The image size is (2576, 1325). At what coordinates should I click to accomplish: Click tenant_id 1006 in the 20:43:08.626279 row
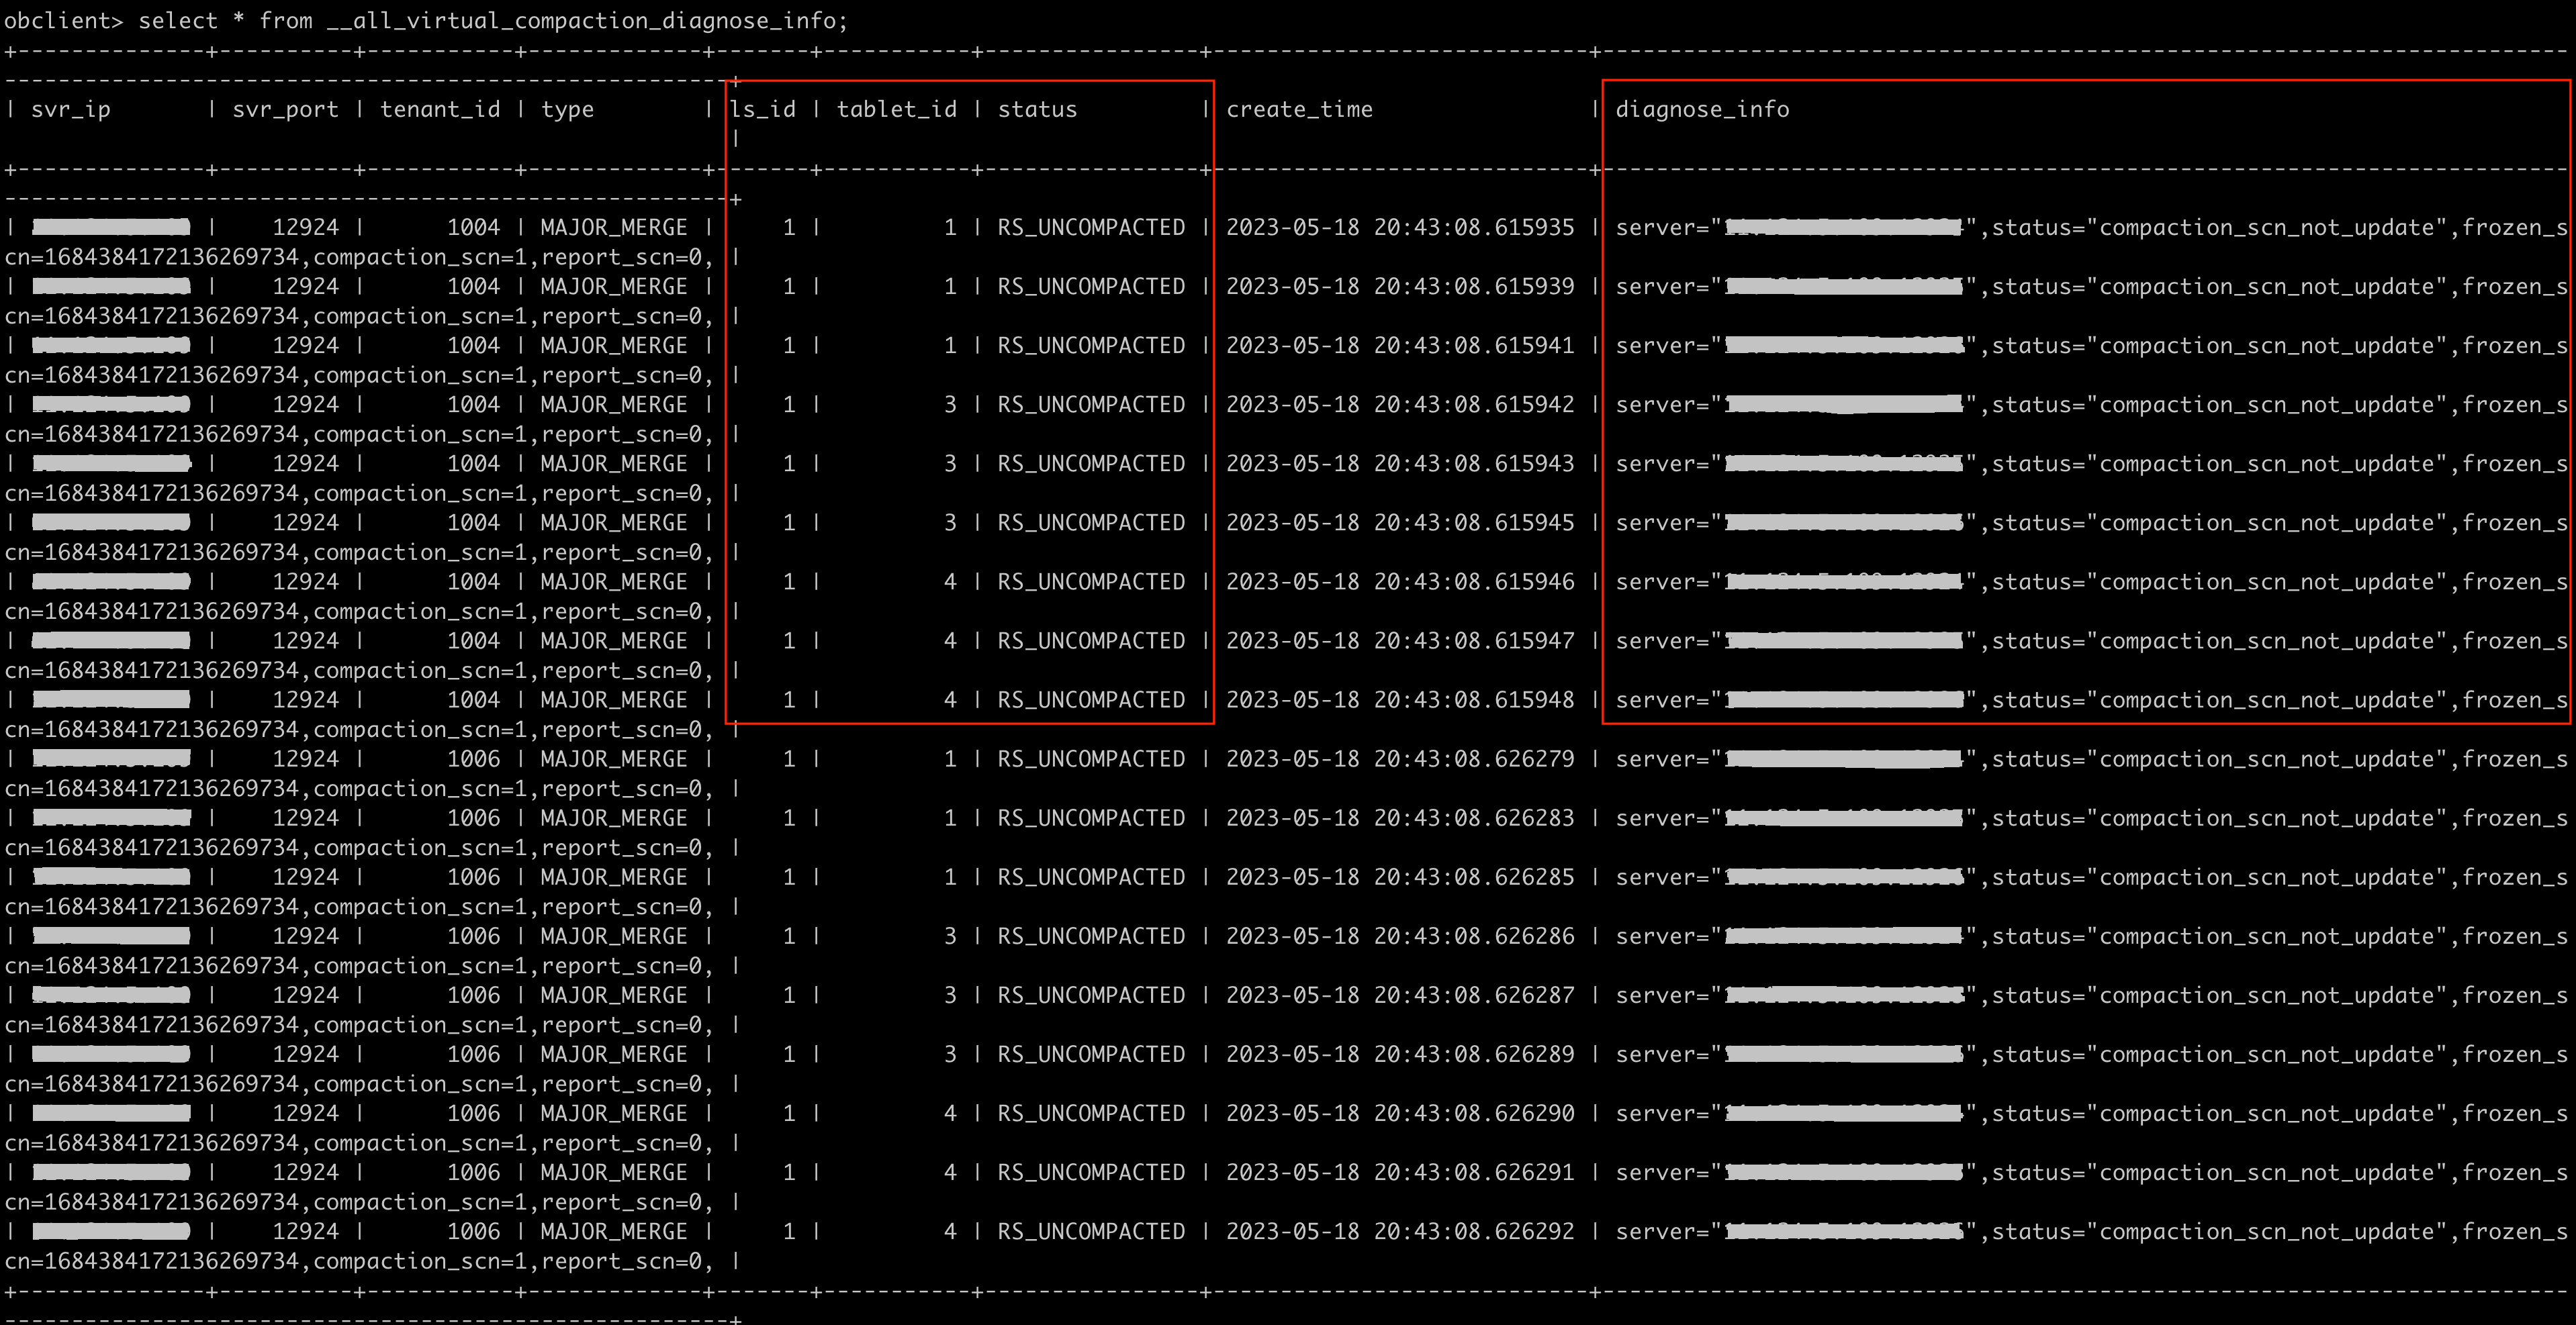473,758
